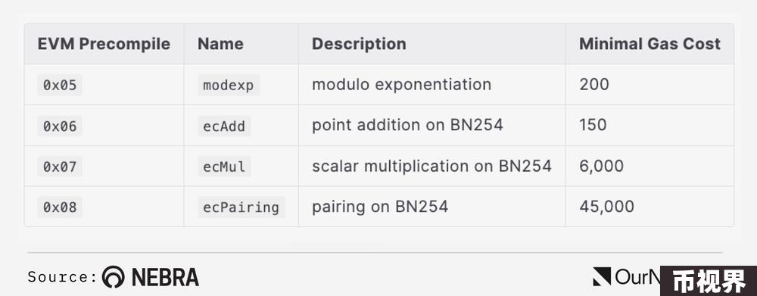Click the 'scalar multiplication on BN254' cell

tap(431, 166)
